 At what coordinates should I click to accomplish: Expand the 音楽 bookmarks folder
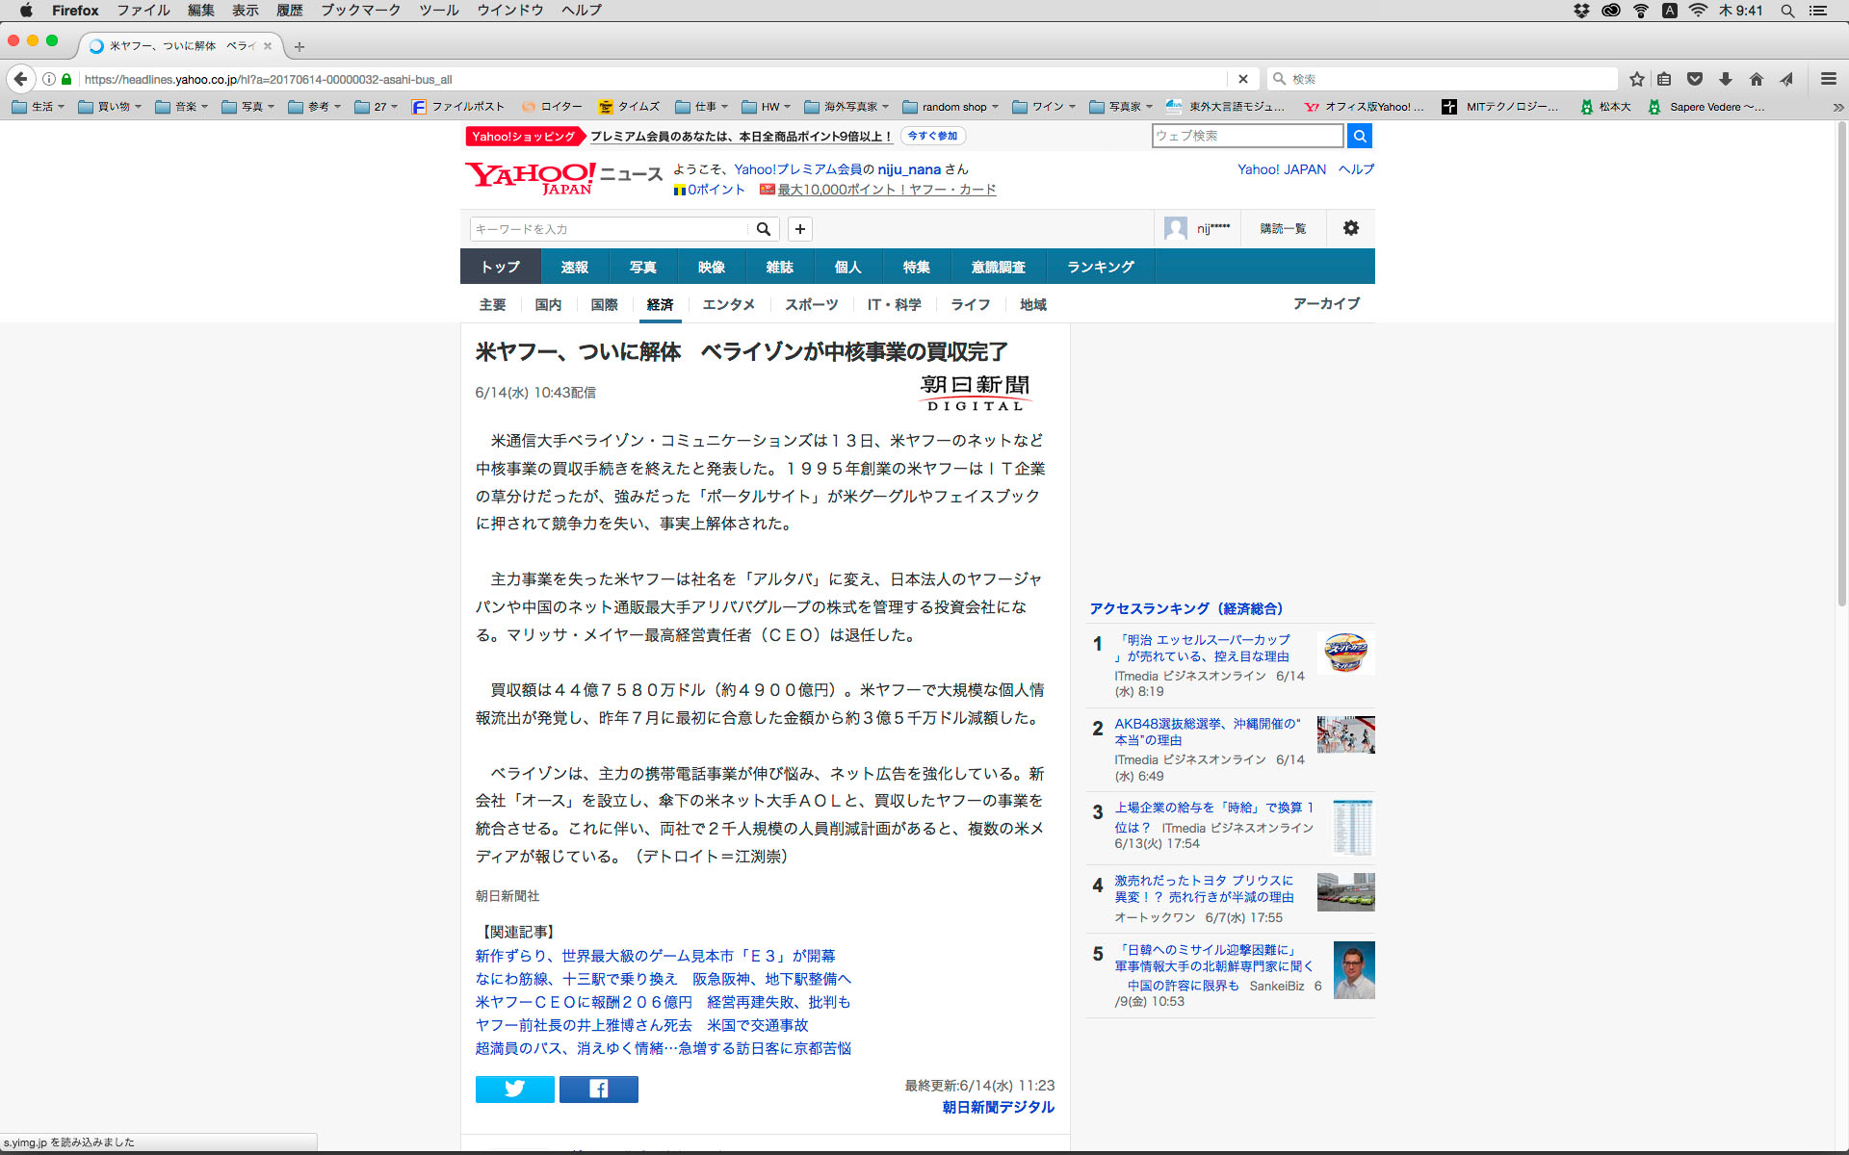coord(182,107)
